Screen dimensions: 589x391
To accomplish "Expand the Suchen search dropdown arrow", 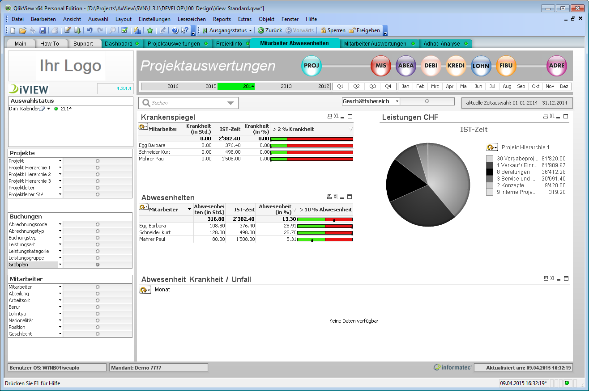I will [231, 103].
